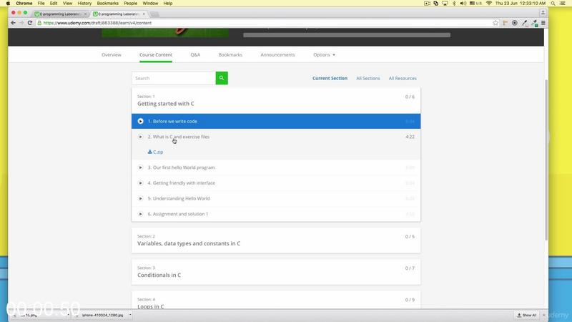
Task: Open Notification Center icon
Action: click(563, 4)
